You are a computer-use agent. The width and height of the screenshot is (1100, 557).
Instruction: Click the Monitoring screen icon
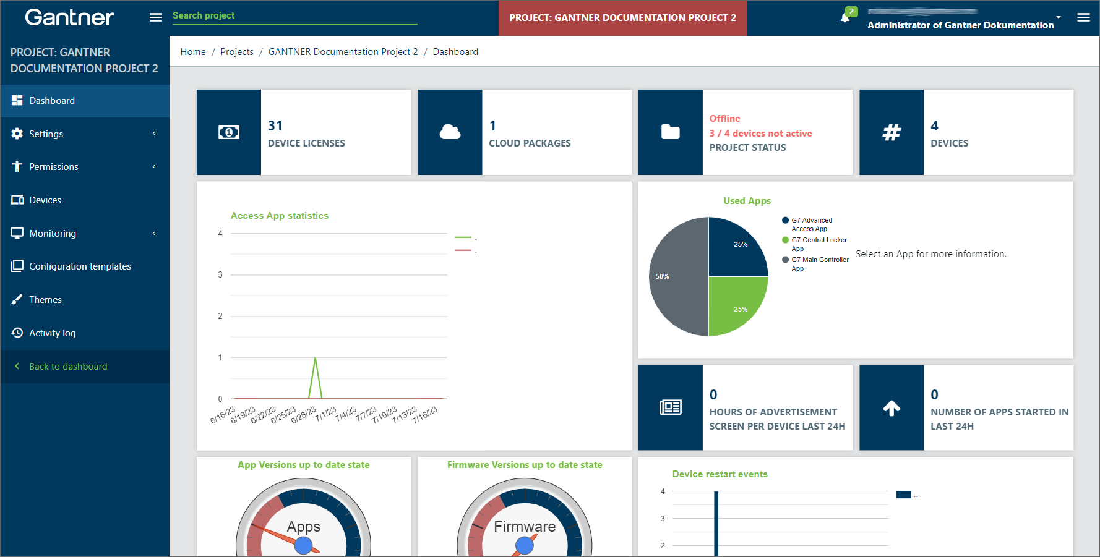[x=17, y=233]
